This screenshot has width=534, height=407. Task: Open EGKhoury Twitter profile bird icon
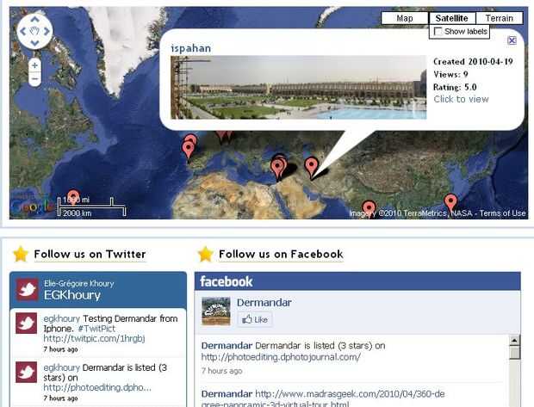pos(28,290)
